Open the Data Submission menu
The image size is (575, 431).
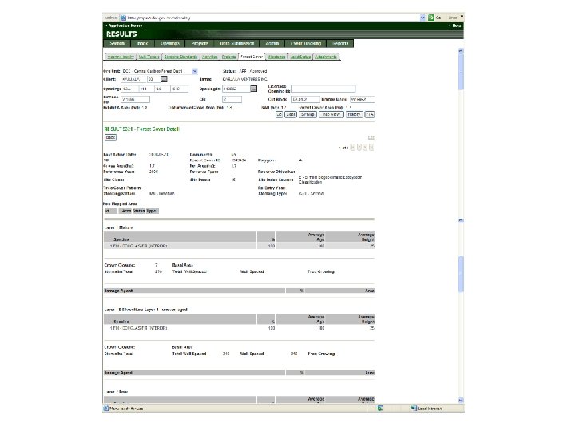(x=237, y=43)
